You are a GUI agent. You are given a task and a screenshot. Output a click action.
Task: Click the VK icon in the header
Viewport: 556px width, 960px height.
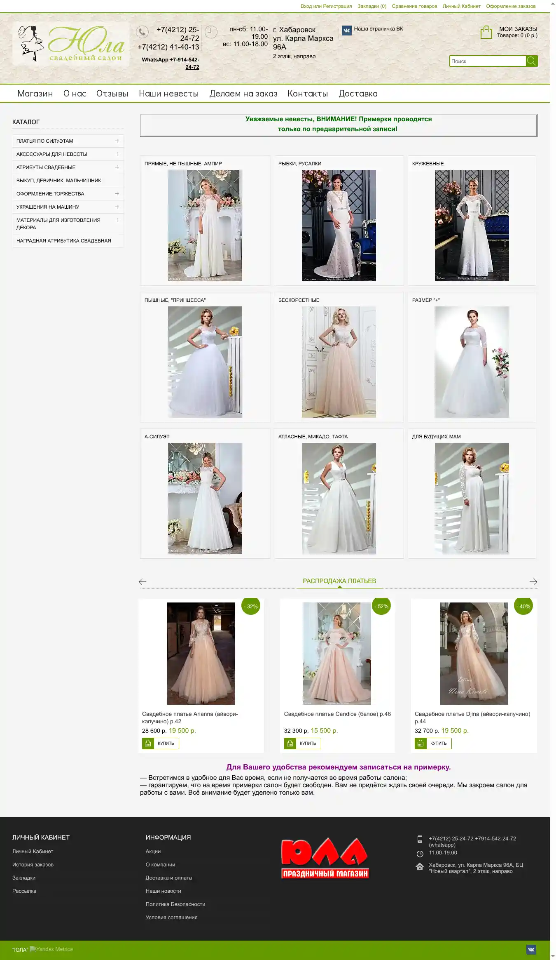point(347,30)
